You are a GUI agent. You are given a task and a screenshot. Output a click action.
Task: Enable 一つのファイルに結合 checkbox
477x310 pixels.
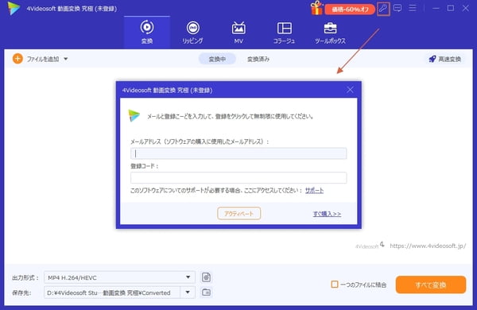[x=335, y=285]
